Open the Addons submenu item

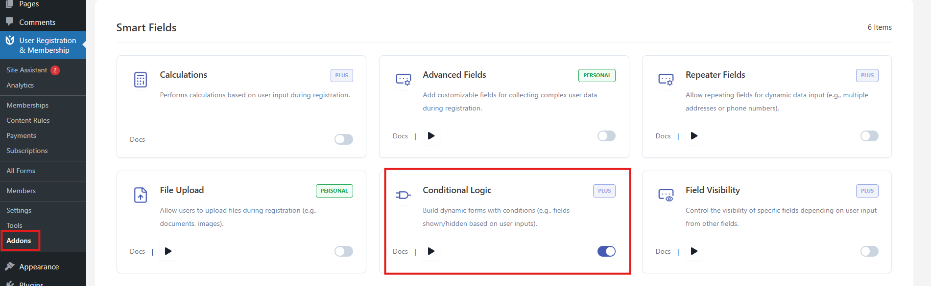coord(19,241)
